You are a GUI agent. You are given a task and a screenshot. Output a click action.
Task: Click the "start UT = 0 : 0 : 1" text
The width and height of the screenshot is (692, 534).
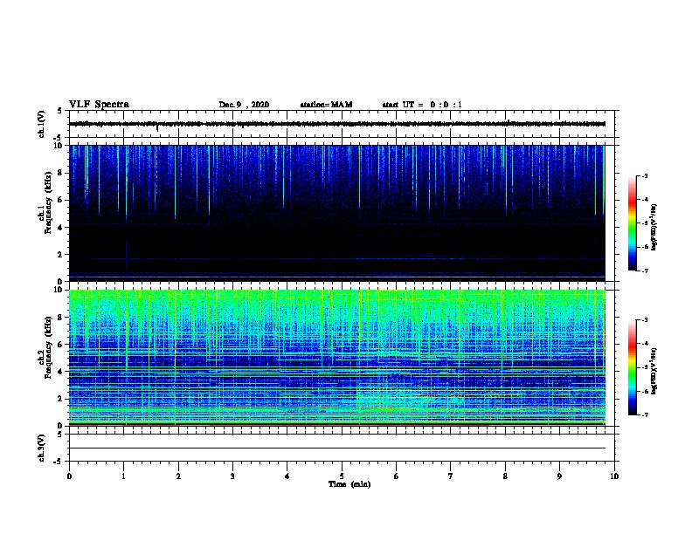pyautogui.click(x=422, y=105)
